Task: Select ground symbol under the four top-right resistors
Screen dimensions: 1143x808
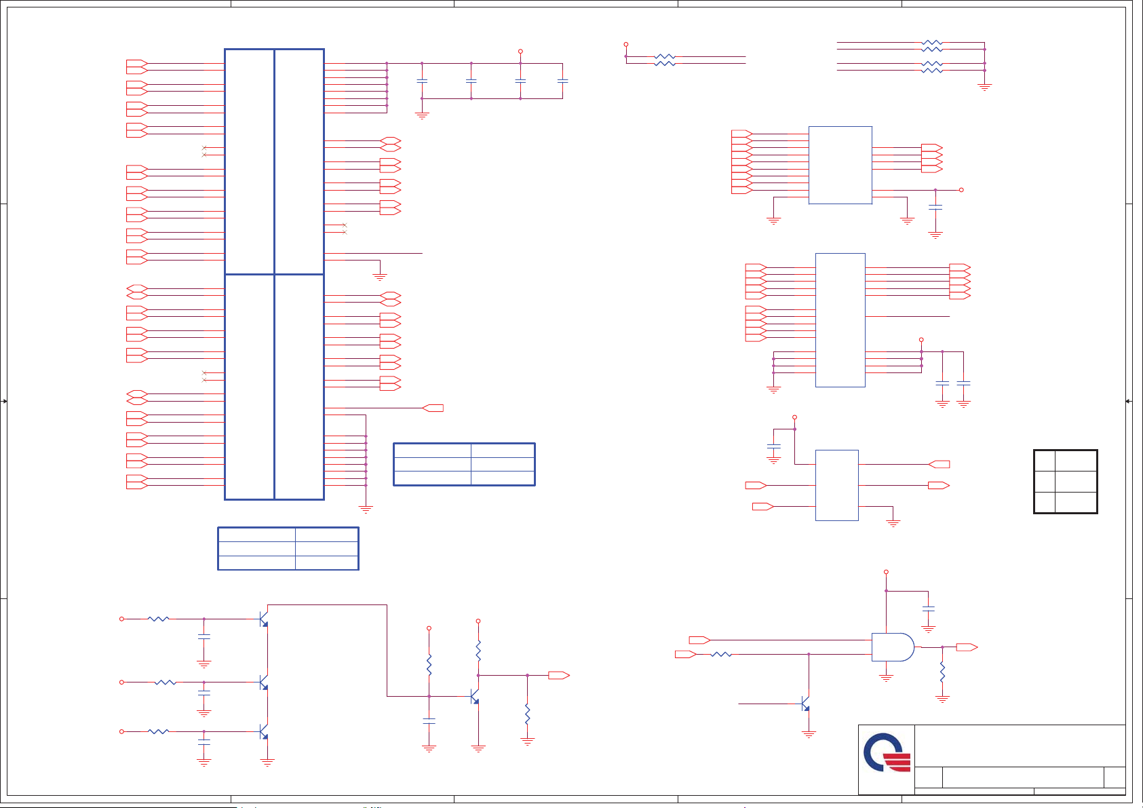Action: pyautogui.click(x=984, y=86)
